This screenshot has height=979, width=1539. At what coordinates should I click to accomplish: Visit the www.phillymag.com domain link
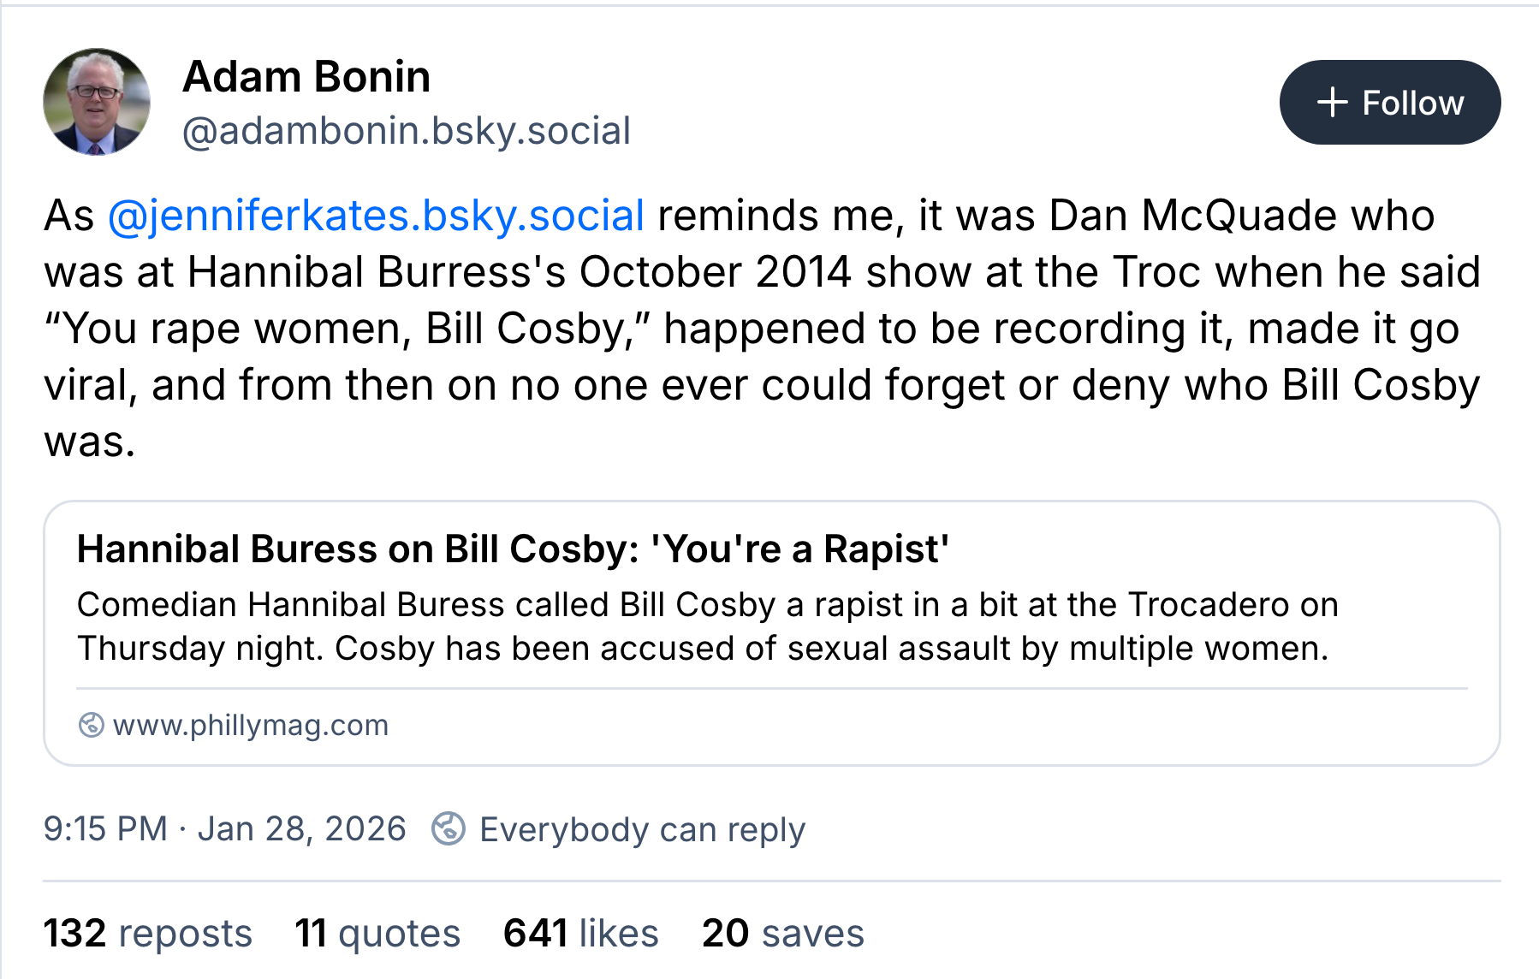[x=250, y=725]
